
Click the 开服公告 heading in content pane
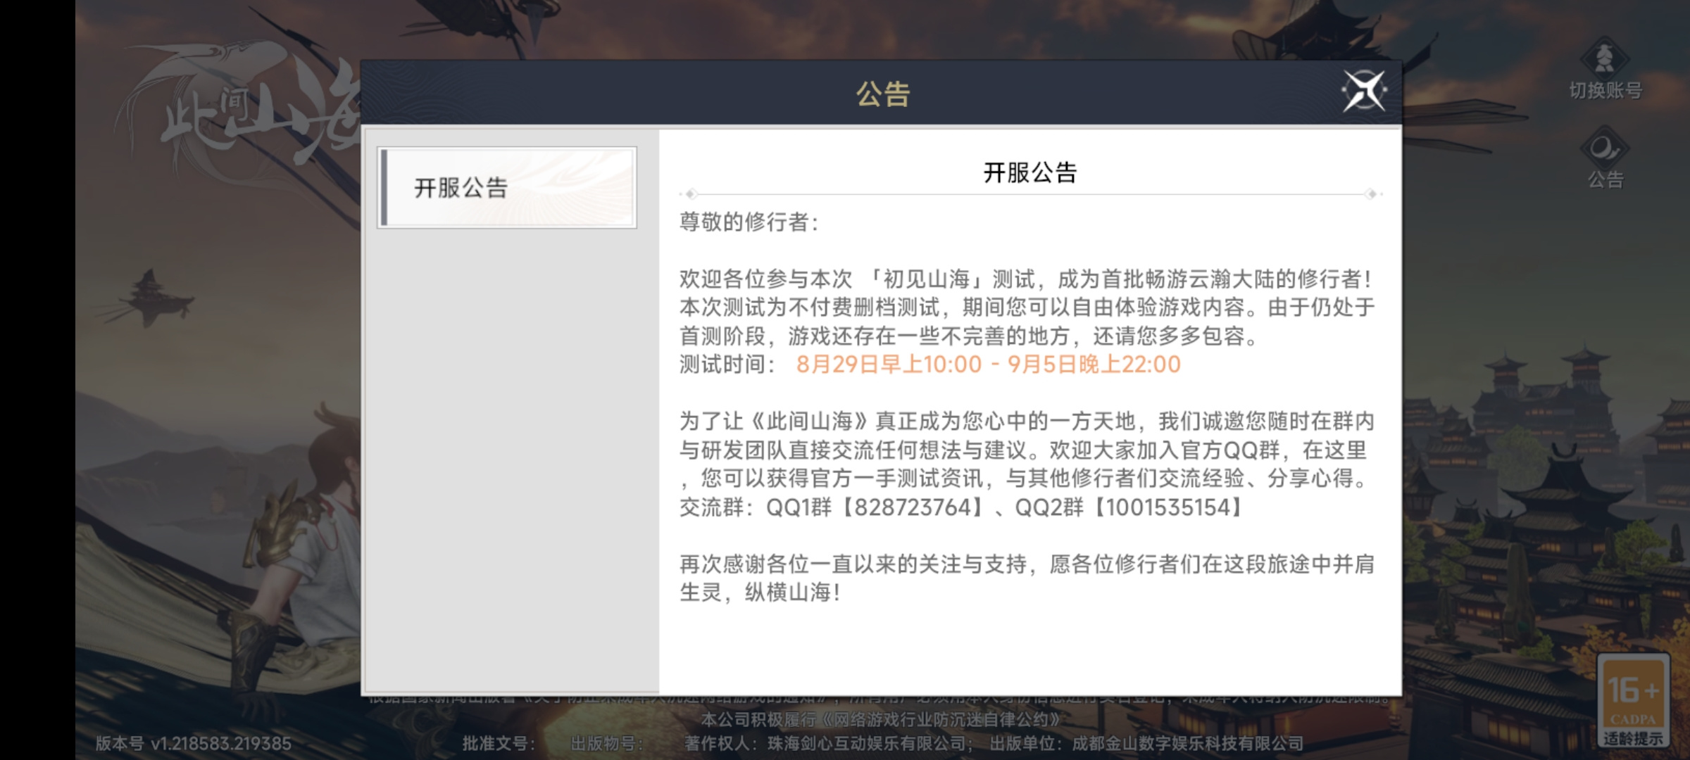click(1030, 172)
